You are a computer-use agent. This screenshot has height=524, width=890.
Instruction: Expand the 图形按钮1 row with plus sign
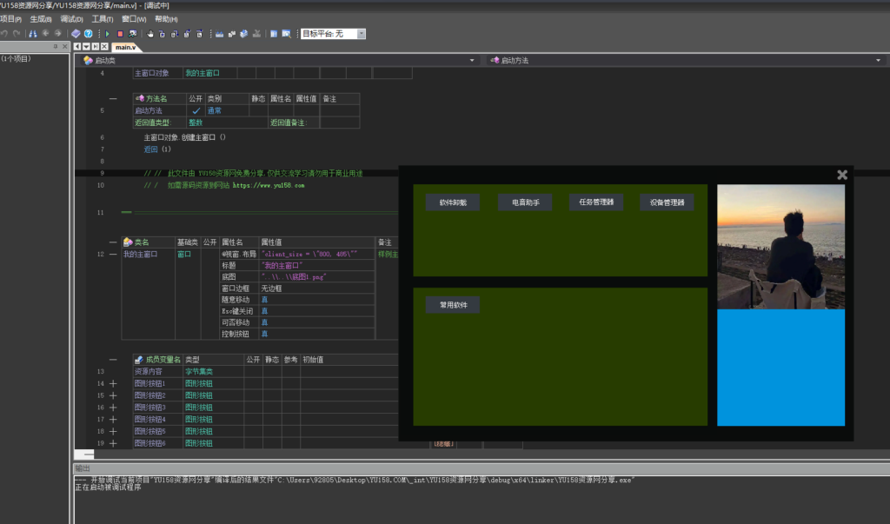pos(113,383)
